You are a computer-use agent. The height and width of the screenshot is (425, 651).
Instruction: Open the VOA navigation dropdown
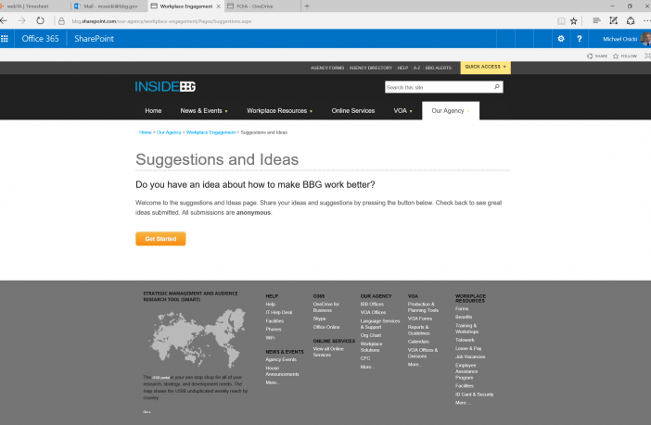pyautogui.click(x=403, y=110)
